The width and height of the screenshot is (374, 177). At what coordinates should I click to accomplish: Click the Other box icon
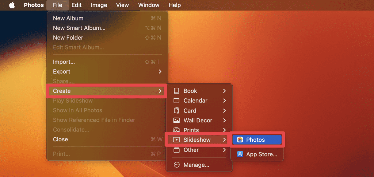pyautogui.click(x=177, y=150)
